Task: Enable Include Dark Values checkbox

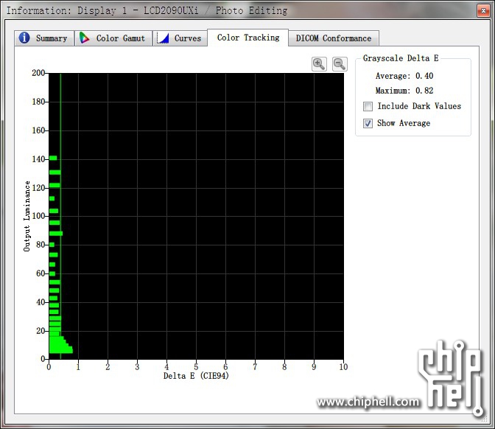Action: pos(368,106)
